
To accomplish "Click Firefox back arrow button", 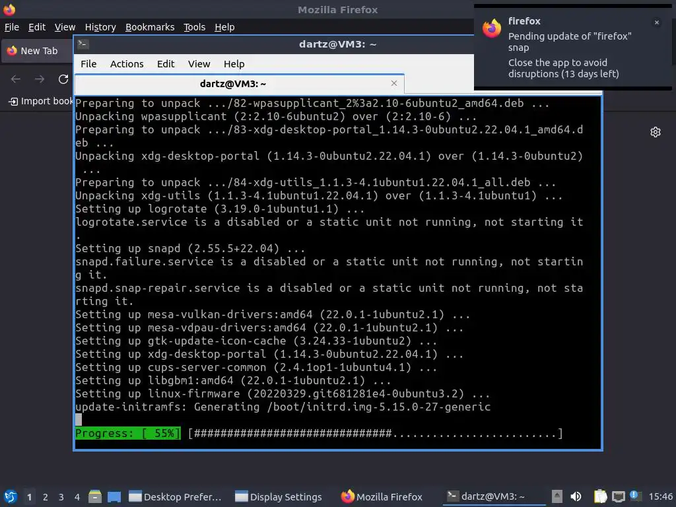I will point(16,79).
